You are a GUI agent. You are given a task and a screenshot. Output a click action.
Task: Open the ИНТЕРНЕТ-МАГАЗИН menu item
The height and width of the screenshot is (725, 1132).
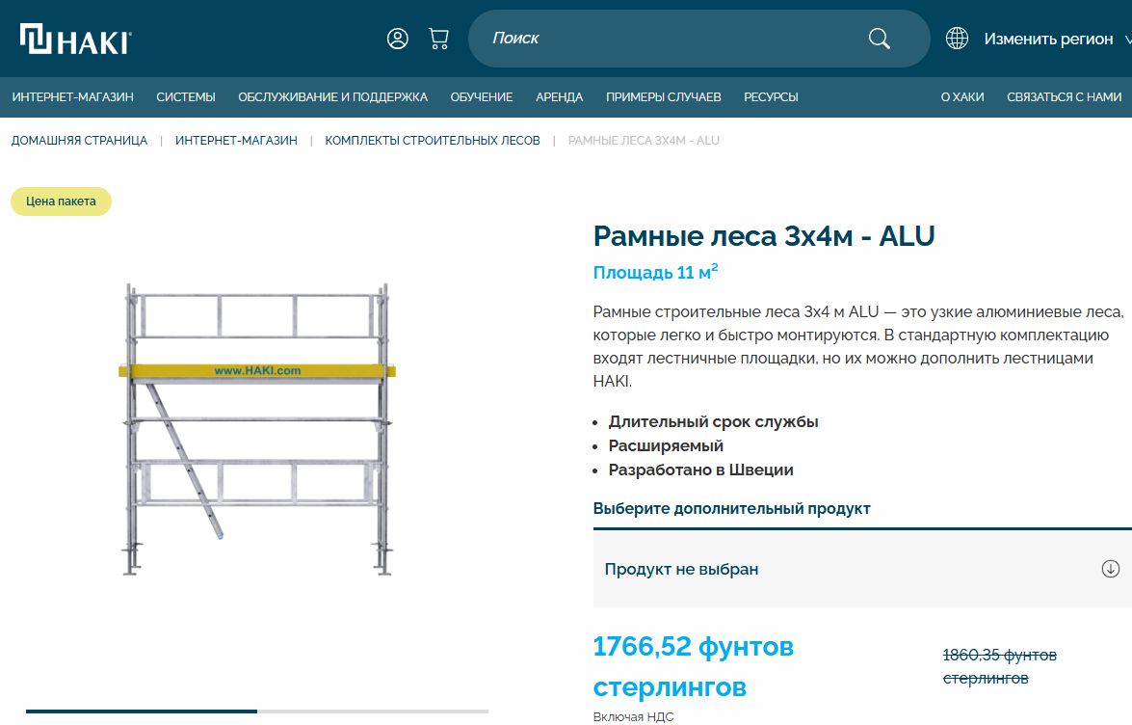[x=73, y=96]
